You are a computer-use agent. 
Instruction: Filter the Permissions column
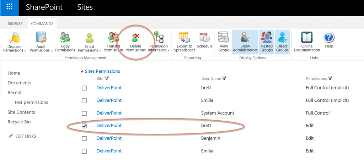pyautogui.click(x=330, y=78)
